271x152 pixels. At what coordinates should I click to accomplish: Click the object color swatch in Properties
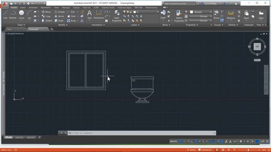pyautogui.click(x=191, y=12)
